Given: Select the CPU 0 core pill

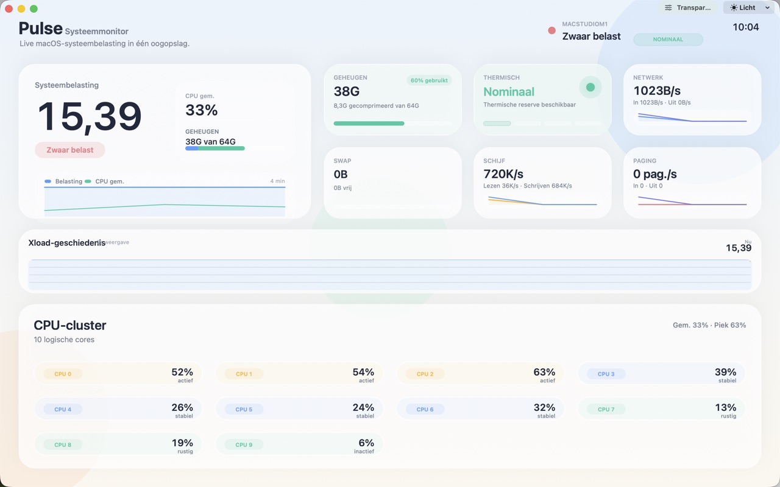Looking at the screenshot, I should [x=63, y=374].
